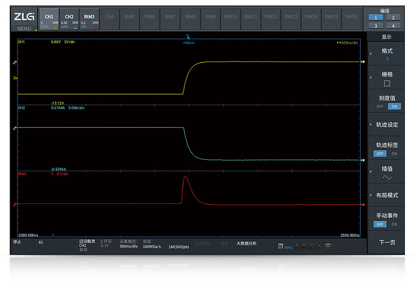415x297 pixels.
Task: Open the ZLG MENU button
Action: [x=24, y=20]
